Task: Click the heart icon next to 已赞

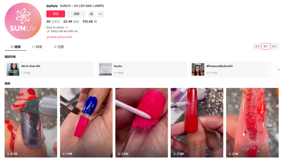Action: 55,47
